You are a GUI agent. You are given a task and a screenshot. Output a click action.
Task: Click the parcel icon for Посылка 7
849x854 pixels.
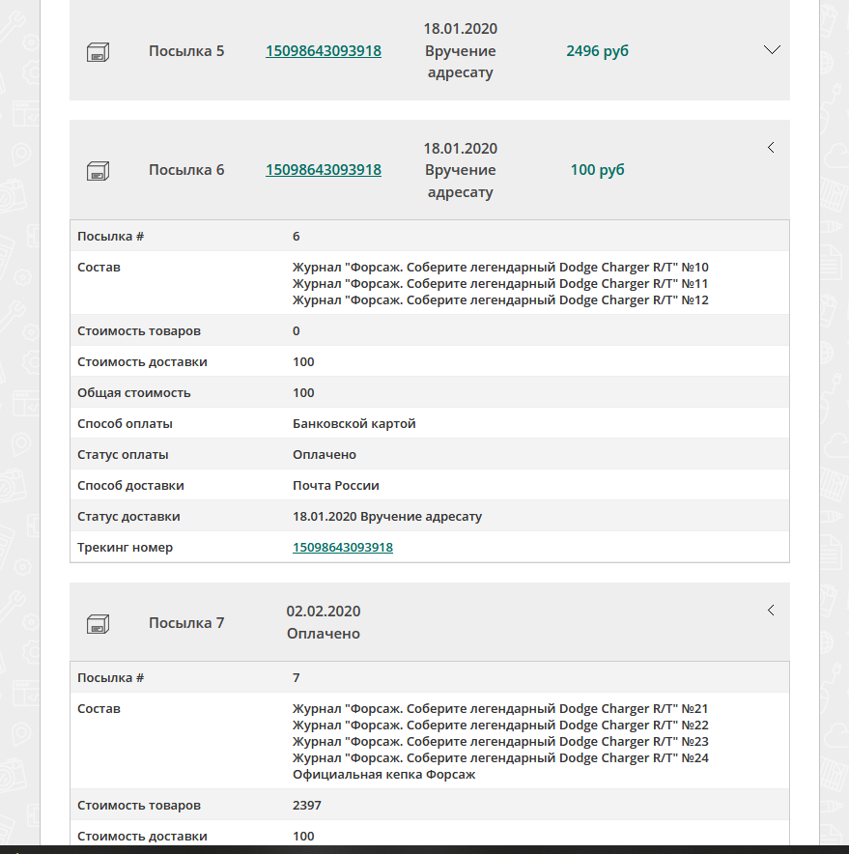point(98,623)
